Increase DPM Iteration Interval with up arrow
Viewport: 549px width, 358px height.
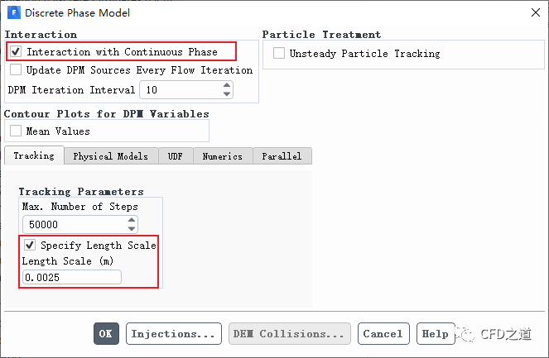coord(227,85)
